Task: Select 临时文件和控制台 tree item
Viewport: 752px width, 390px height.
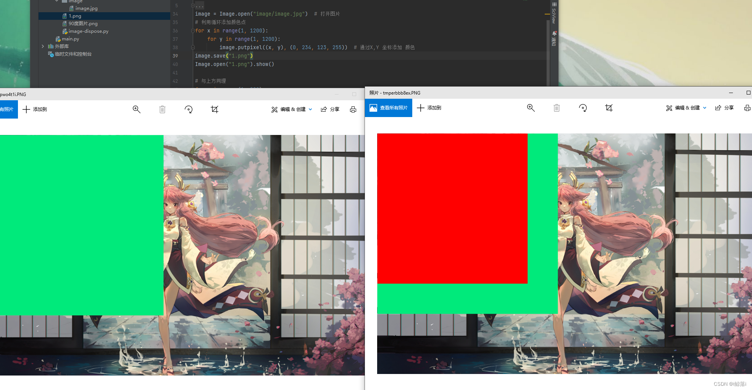Action: click(69, 54)
